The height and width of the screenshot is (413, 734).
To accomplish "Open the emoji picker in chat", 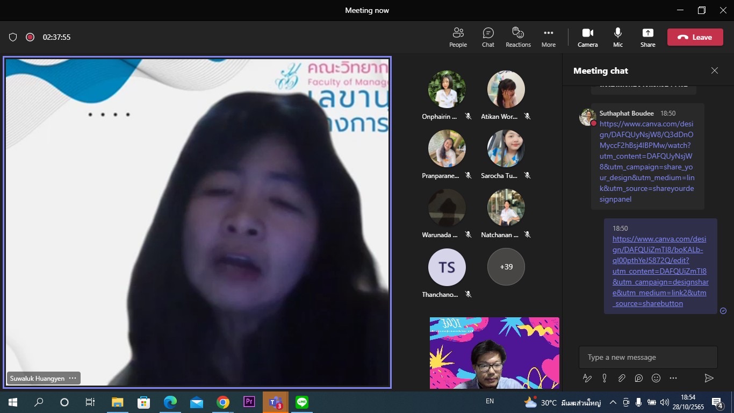I will click(656, 378).
